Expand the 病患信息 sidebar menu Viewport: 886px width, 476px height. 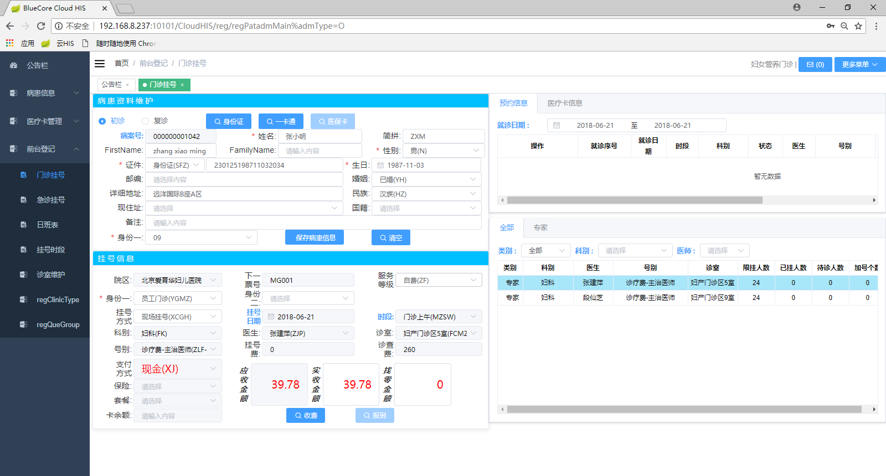tap(45, 93)
